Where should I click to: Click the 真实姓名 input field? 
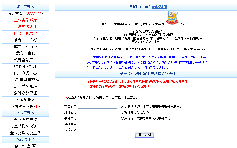97,106
